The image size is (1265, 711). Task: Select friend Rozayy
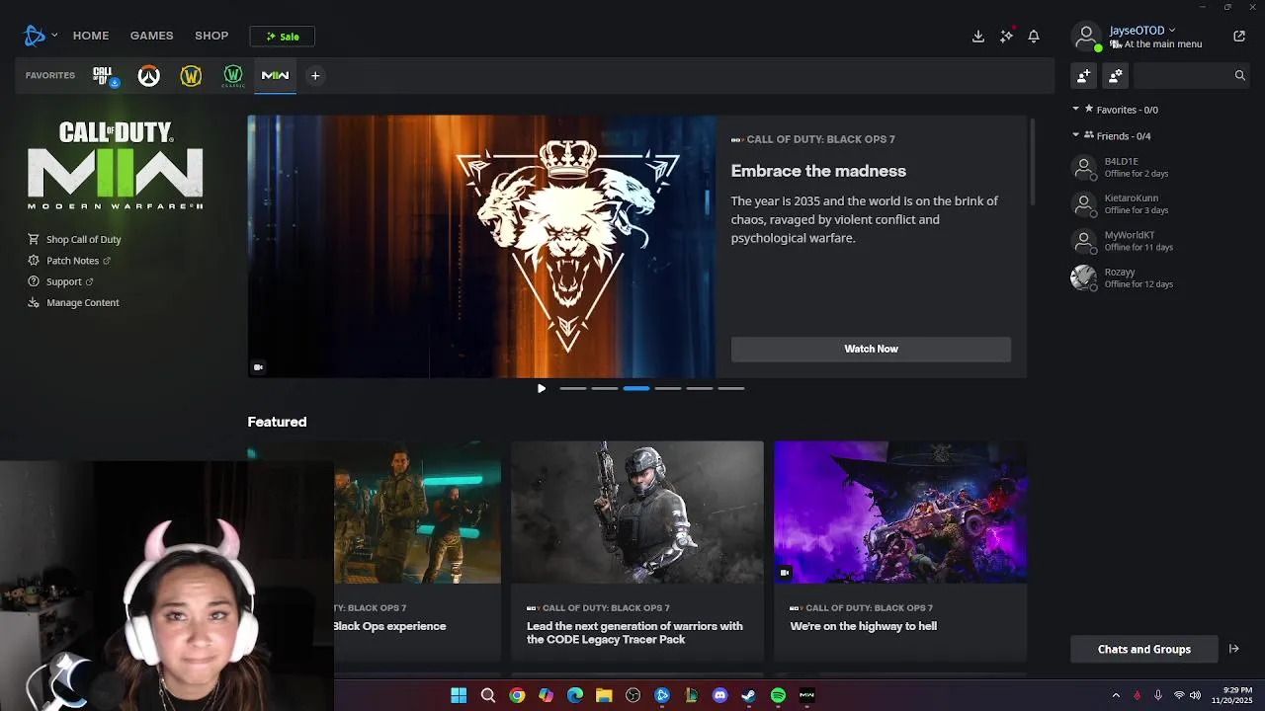pyautogui.click(x=1159, y=277)
